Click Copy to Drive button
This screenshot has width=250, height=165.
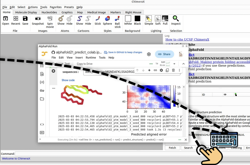tap(84, 64)
